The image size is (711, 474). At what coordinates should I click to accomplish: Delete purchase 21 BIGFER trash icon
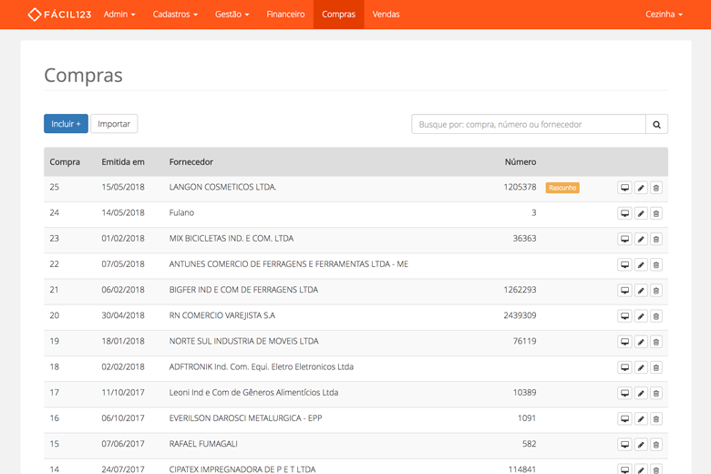(656, 290)
